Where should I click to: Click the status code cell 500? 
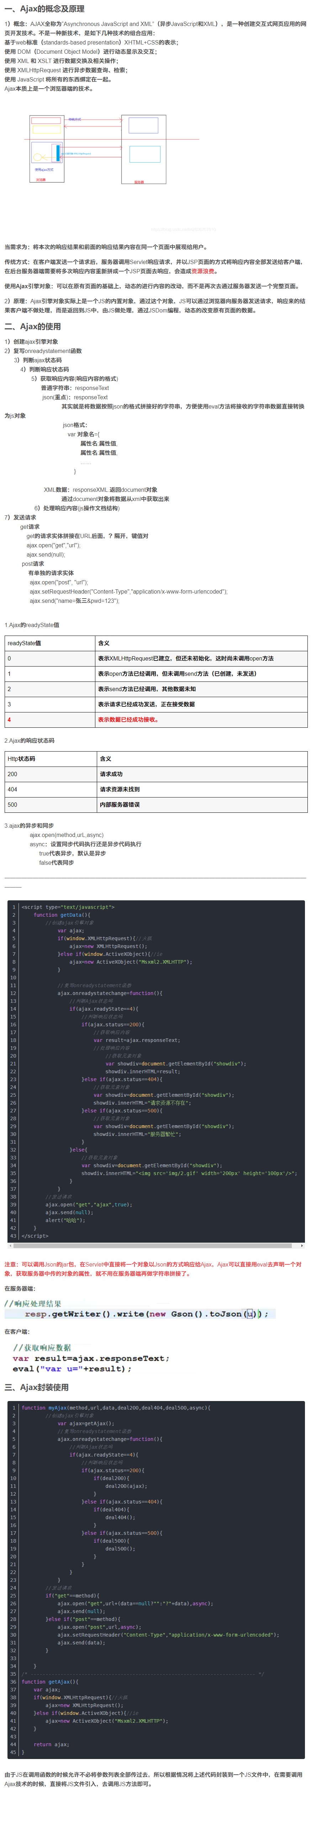[51, 805]
